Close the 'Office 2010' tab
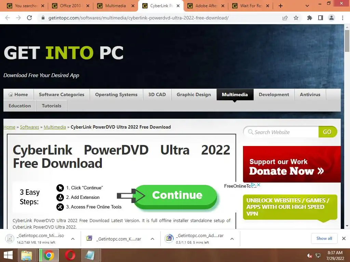This screenshot has width=350, height=262. point(88,6)
